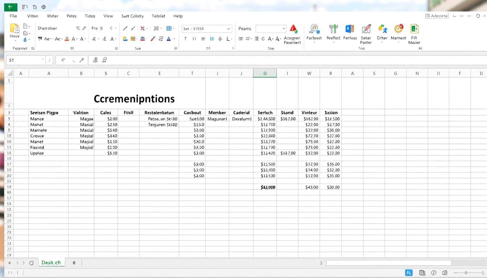Adjust the zoom slider in status bar
This screenshot has height=278, width=487.
point(466,273)
